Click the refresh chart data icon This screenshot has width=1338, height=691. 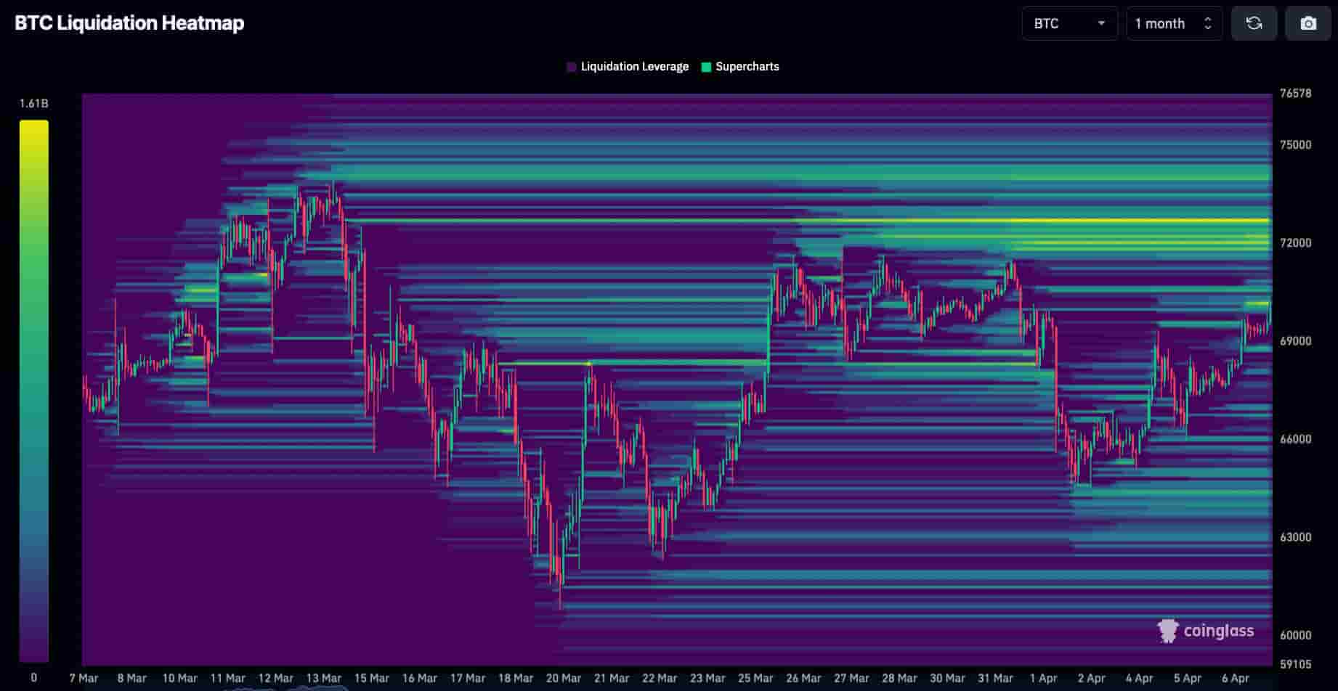click(1254, 23)
